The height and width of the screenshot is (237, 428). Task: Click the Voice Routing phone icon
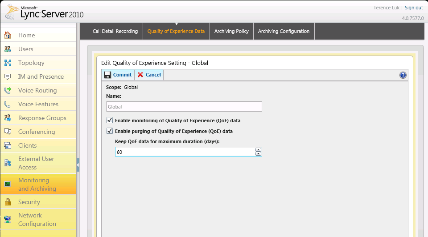pyautogui.click(x=8, y=90)
